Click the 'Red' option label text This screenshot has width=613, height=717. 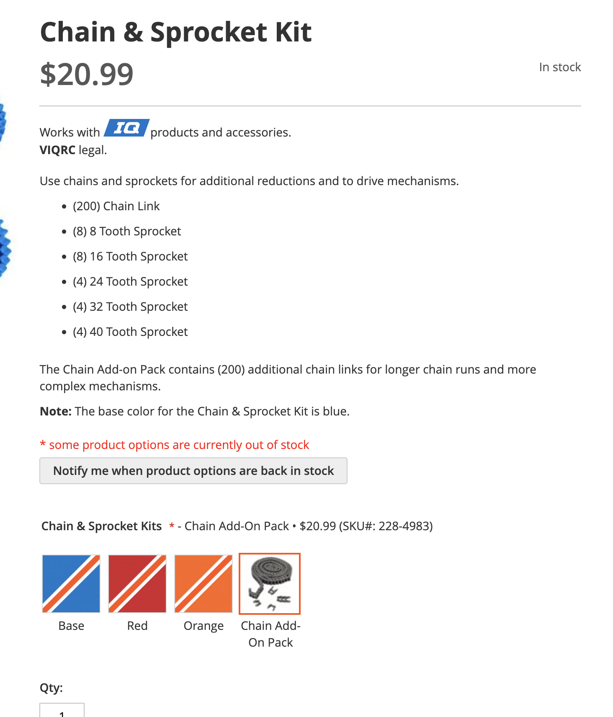tap(137, 626)
